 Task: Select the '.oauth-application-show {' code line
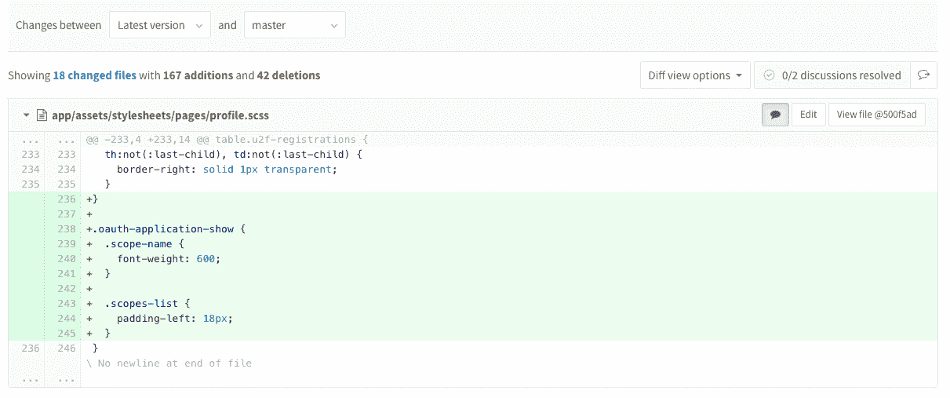coord(508,229)
